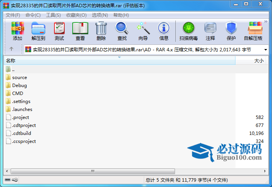This screenshot has height=187, width=272.
Task: Click WinRAR icon in title bar
Action: [6, 5]
